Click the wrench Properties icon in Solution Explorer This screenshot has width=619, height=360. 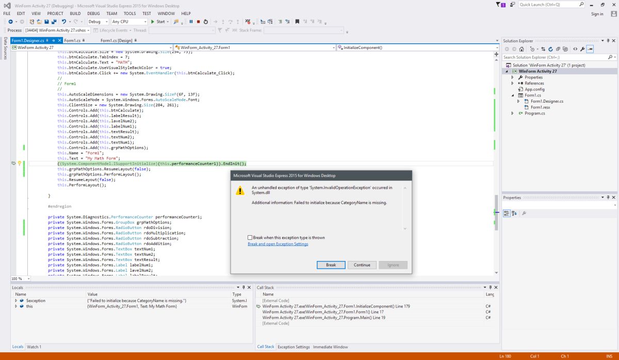pyautogui.click(x=582, y=49)
